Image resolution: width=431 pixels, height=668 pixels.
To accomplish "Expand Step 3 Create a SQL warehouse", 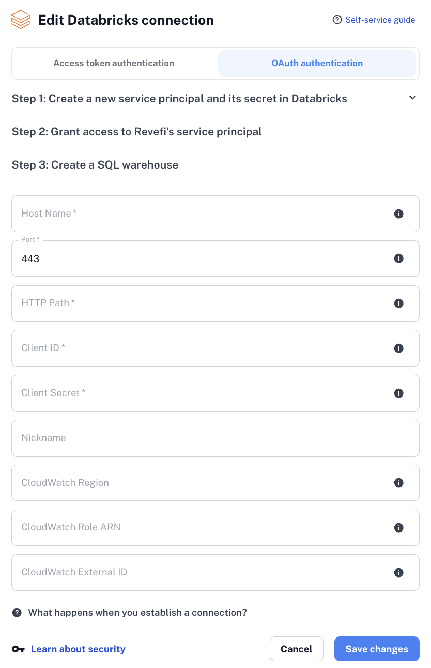I will (x=95, y=165).
